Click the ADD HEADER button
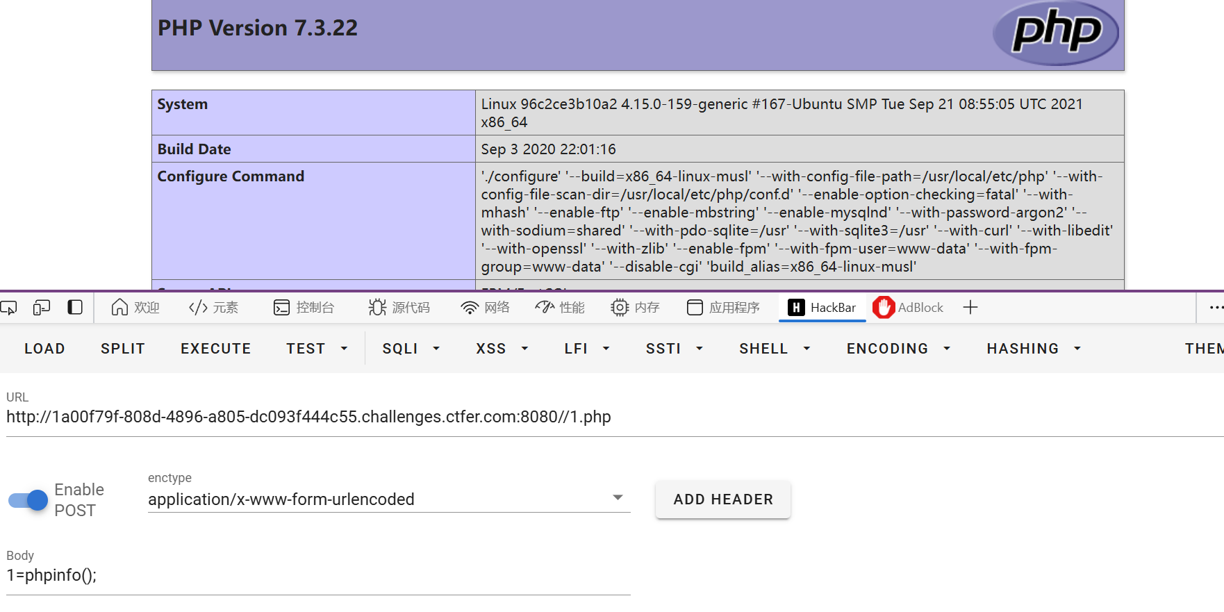1224x612 pixels. click(x=723, y=499)
